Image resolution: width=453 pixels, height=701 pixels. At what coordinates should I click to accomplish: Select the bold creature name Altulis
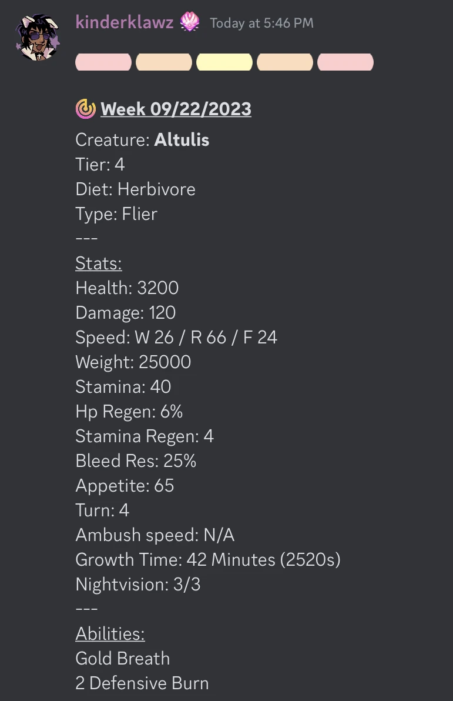pyautogui.click(x=182, y=139)
